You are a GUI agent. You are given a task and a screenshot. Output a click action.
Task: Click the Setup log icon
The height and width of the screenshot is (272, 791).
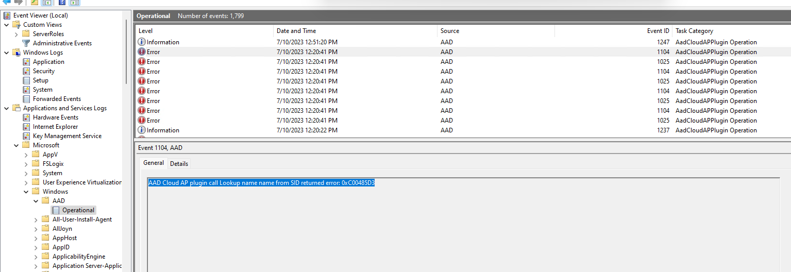[26, 80]
